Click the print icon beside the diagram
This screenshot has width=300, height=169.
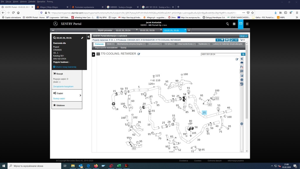(x=242, y=63)
